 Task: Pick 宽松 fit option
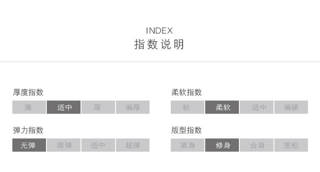pyautogui.click(x=291, y=145)
